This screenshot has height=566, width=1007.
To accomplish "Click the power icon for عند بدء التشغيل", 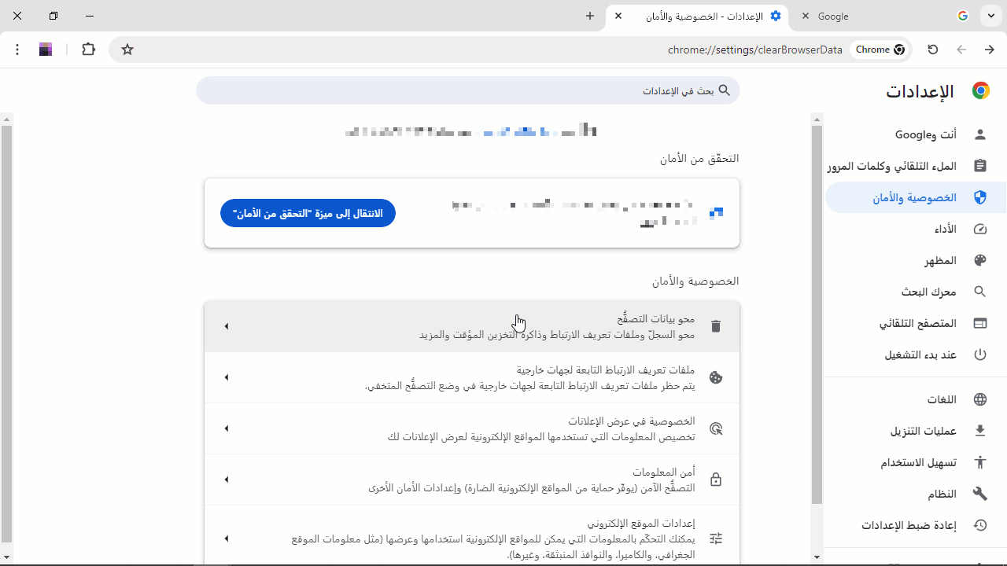I will click(x=980, y=355).
